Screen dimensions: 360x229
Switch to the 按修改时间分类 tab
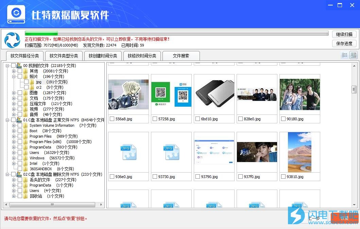(142, 56)
